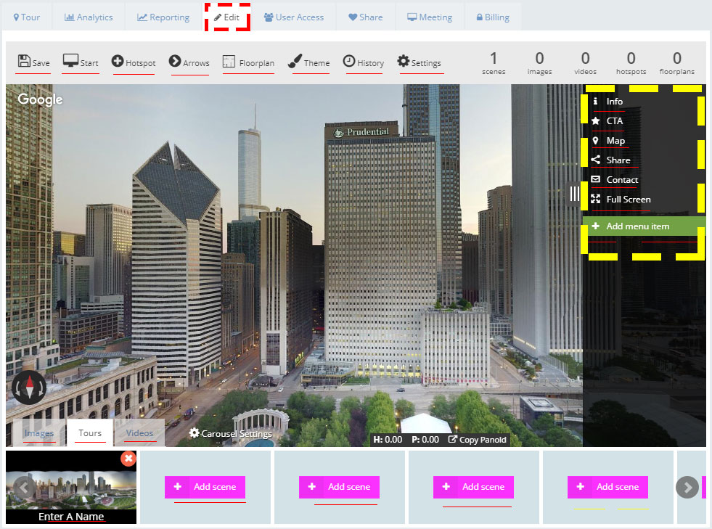Click the videos counter
712x529 pixels.
point(585,62)
